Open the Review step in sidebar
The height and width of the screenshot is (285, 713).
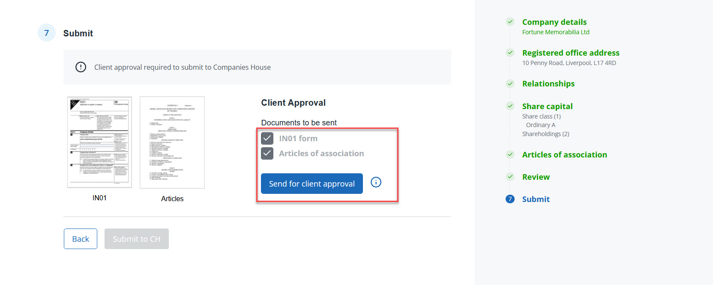pos(536,177)
